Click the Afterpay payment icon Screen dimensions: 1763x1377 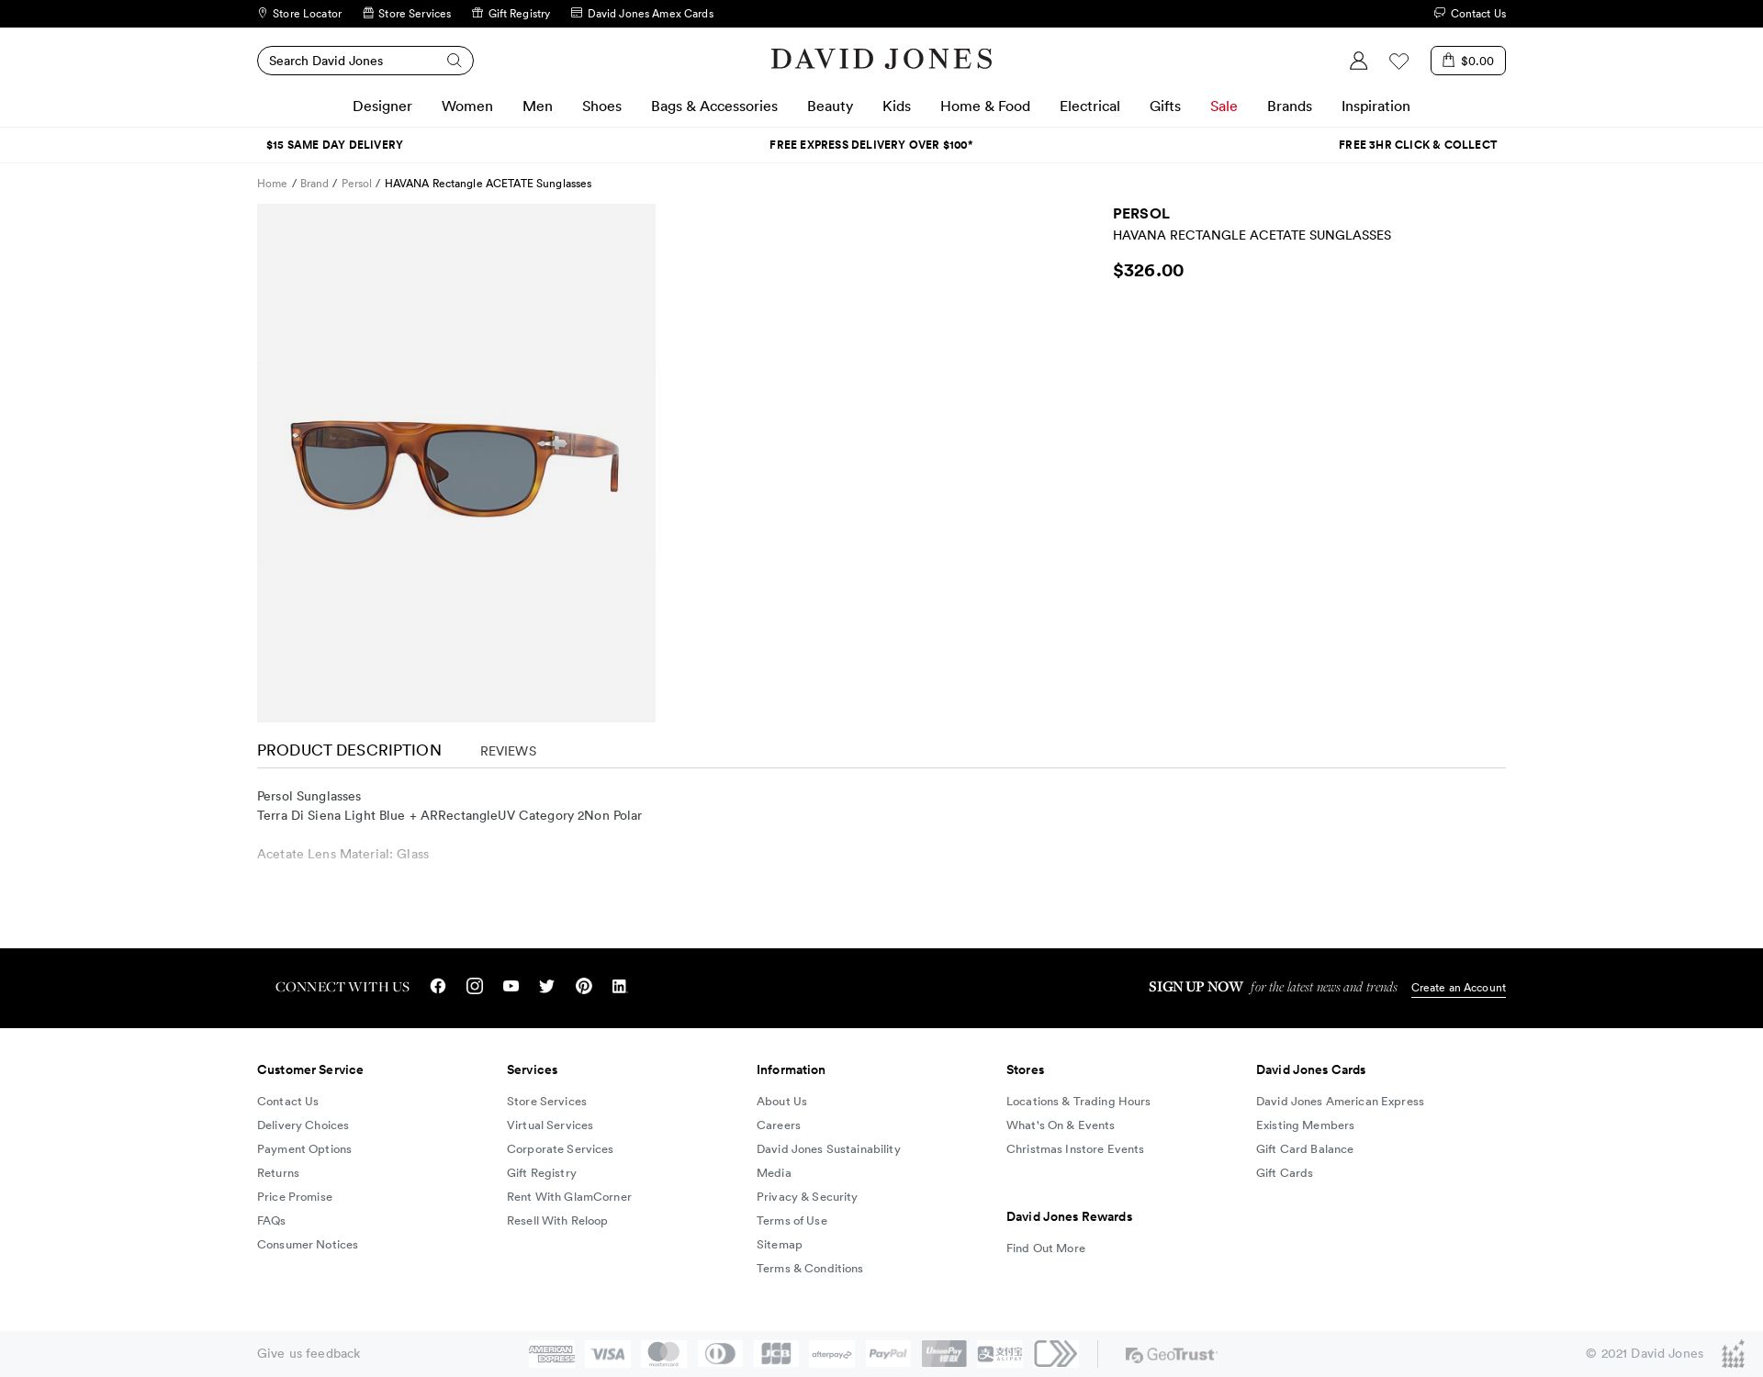[x=832, y=1354]
